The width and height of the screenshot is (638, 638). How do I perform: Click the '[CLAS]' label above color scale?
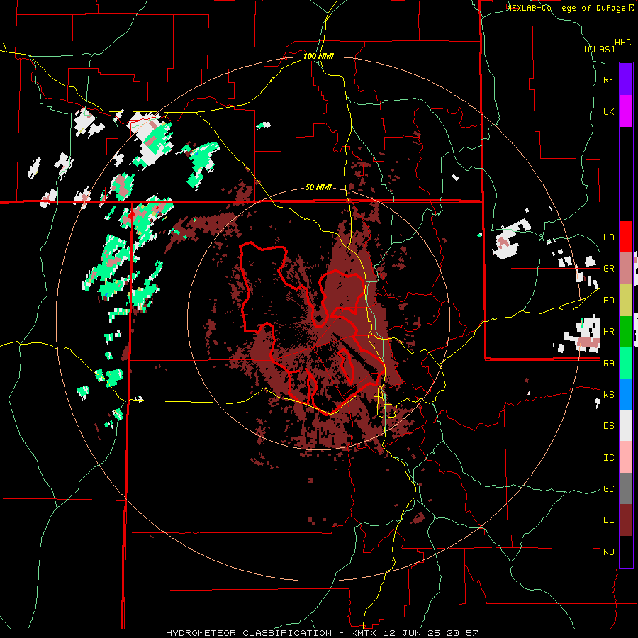[x=599, y=49]
